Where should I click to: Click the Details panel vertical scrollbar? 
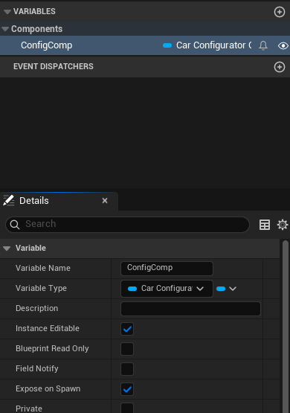coord(286,327)
